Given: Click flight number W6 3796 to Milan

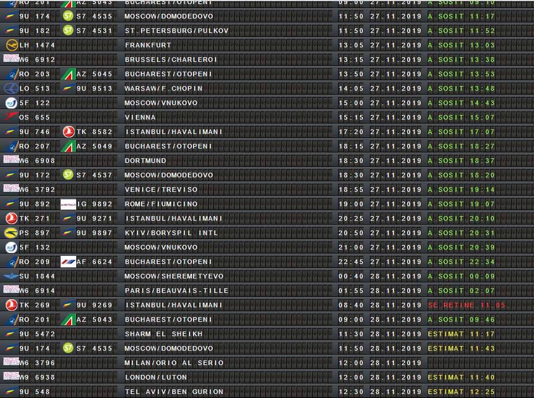Looking at the screenshot, I should [x=37, y=363].
